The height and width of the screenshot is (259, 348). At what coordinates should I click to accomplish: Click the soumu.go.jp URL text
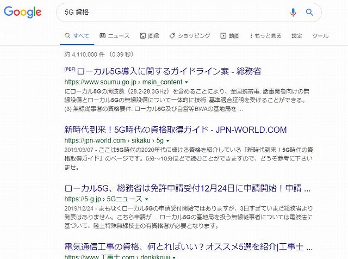pyautogui.click(x=123, y=82)
